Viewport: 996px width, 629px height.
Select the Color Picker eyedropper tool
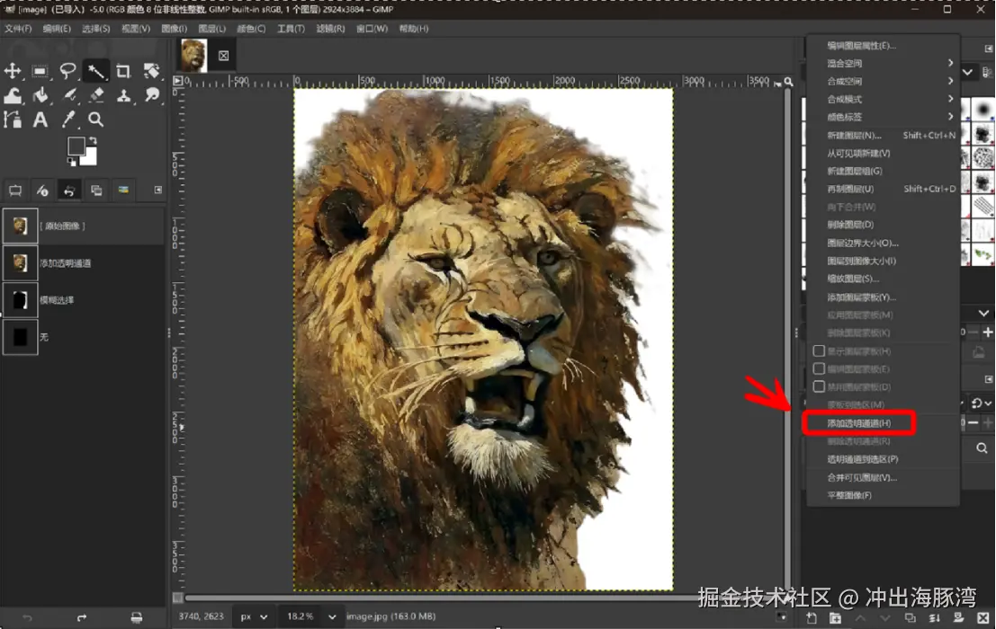[68, 120]
